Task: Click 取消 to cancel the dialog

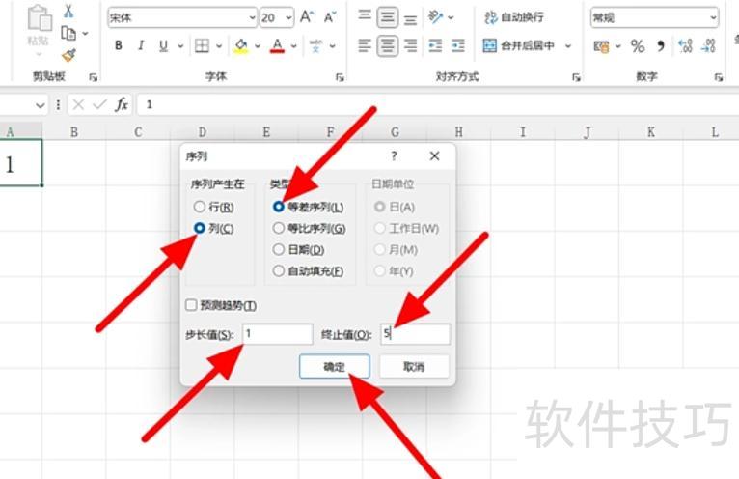Action: [414, 366]
